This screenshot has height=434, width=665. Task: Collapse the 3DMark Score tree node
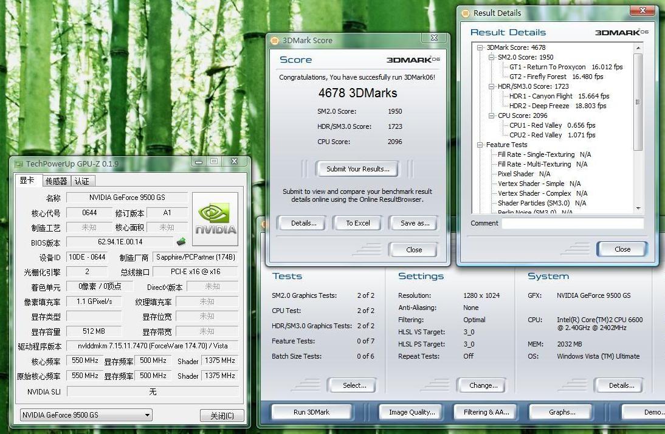point(480,47)
